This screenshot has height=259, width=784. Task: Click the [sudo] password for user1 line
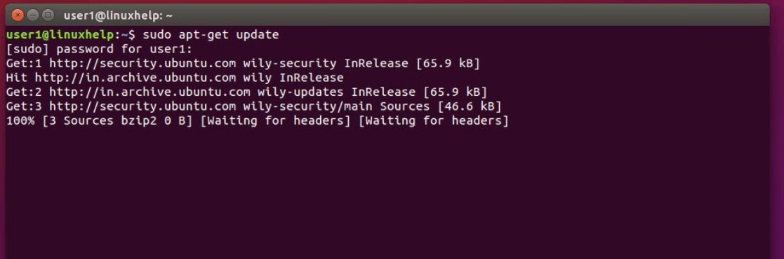click(x=99, y=50)
